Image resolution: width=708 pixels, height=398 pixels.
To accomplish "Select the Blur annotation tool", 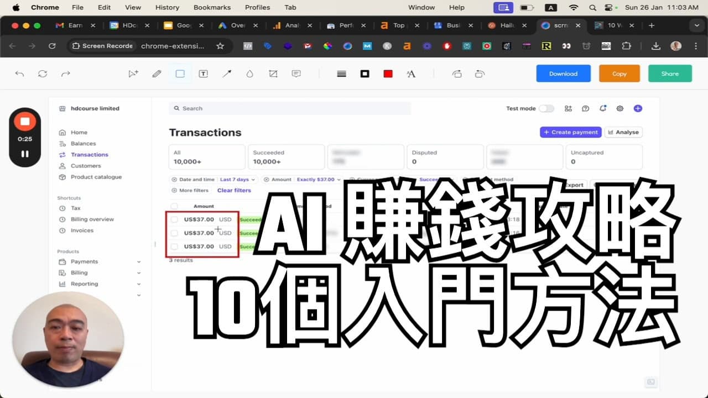I will [249, 74].
